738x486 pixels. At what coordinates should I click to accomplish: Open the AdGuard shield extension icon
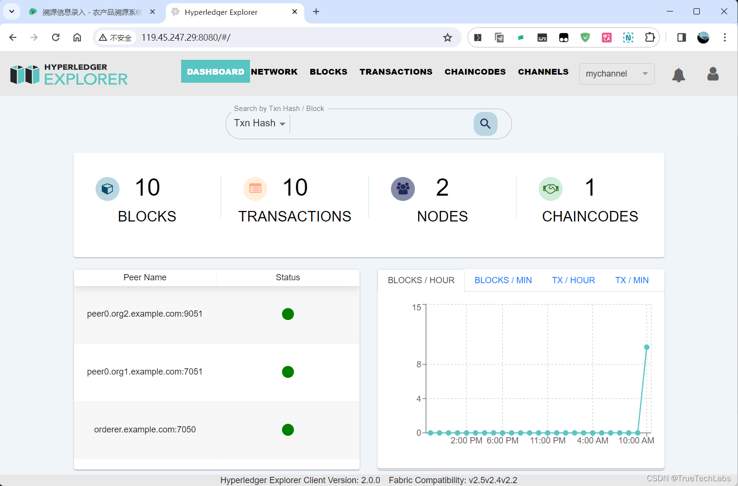(x=585, y=37)
